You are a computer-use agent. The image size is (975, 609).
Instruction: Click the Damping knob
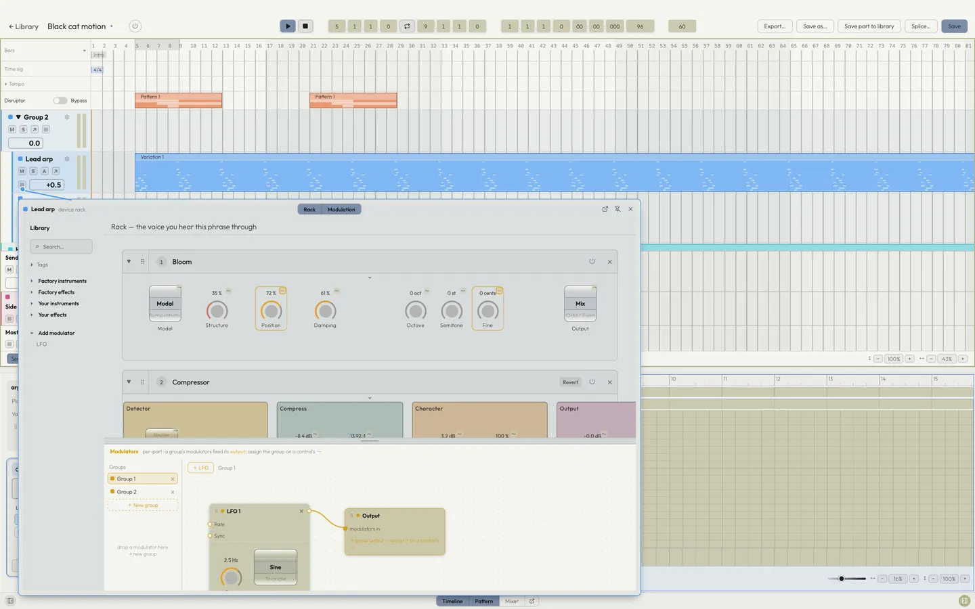325,311
